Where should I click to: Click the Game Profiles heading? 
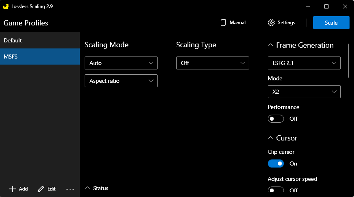26,23
